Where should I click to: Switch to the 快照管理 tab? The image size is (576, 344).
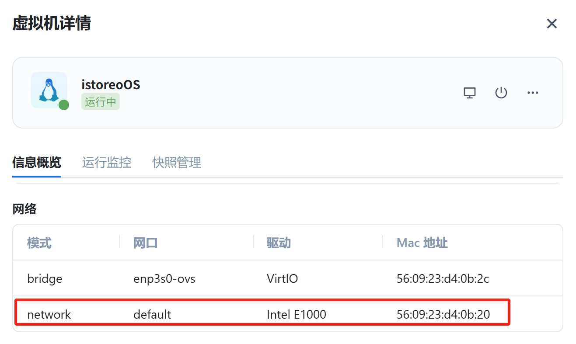177,163
